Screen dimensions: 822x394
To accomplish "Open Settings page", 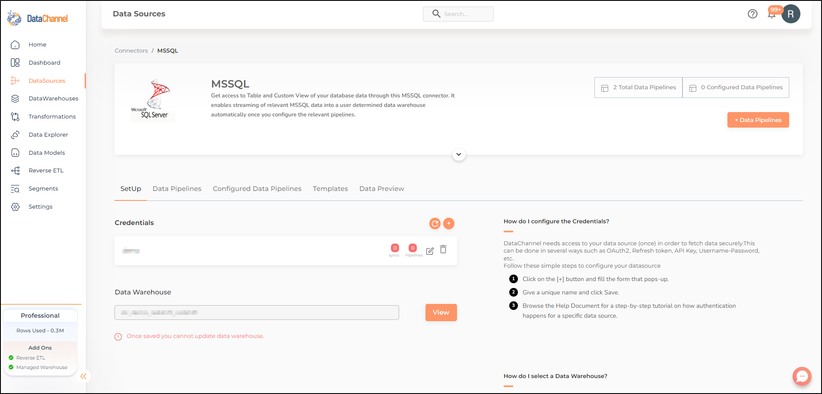I will 41,206.
